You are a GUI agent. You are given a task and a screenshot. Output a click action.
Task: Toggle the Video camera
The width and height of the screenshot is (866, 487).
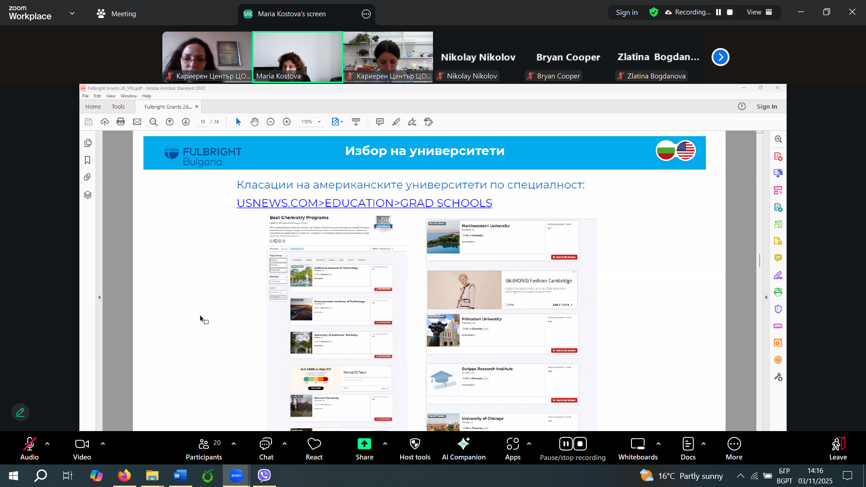82,445
